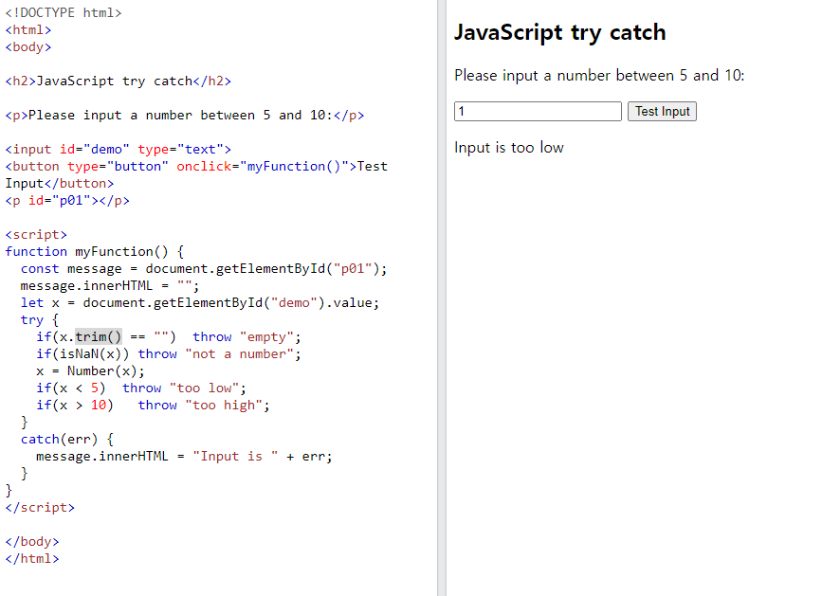Click the '</body>' closing tag line

coord(32,542)
